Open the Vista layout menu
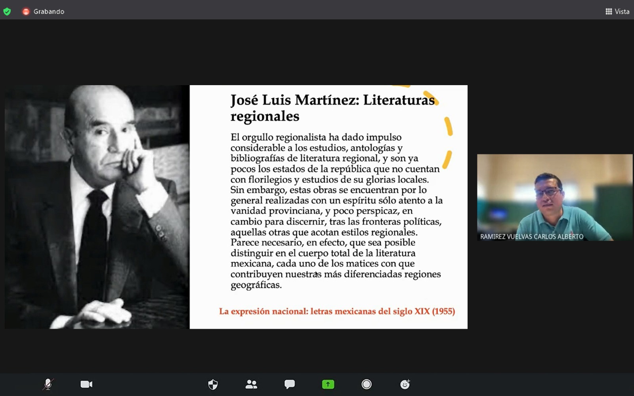Image resolution: width=634 pixels, height=396 pixels. pos(617,11)
